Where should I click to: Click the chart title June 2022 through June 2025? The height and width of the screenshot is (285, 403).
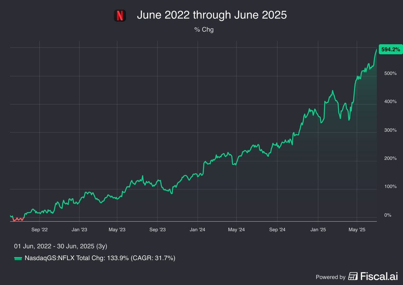coord(212,15)
